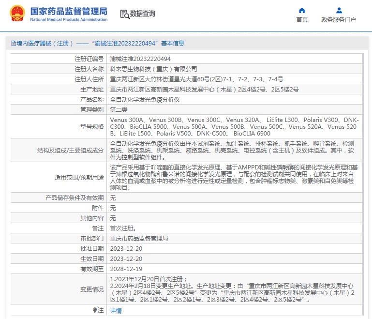
Task: Click the 政务服务门户 person icon
Action: point(339,11)
